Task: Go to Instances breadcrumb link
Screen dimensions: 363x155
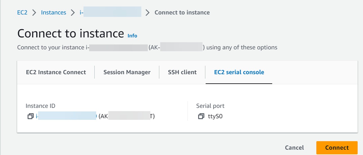Action: click(54, 13)
